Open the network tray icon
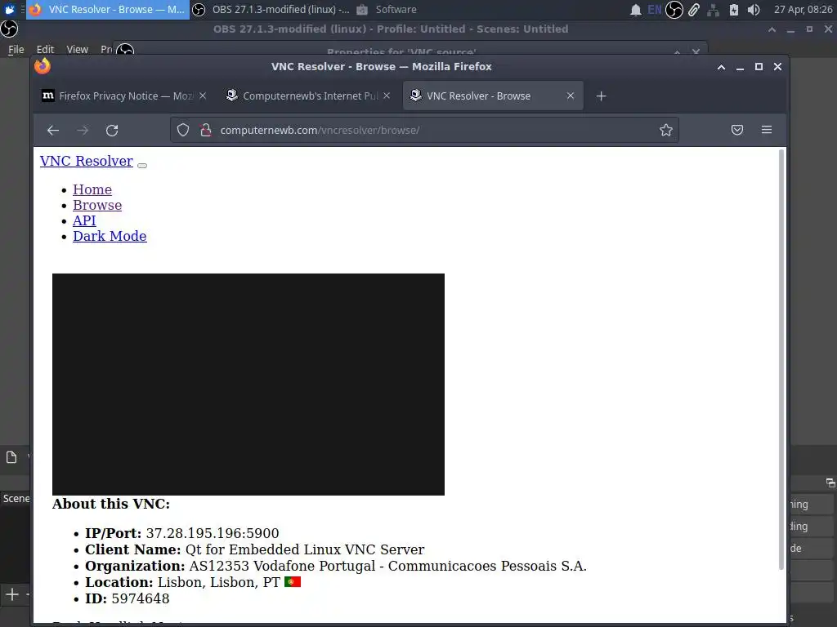The image size is (837, 627). point(713,10)
